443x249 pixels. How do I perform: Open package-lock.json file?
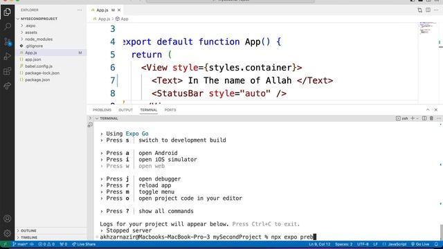click(42, 73)
